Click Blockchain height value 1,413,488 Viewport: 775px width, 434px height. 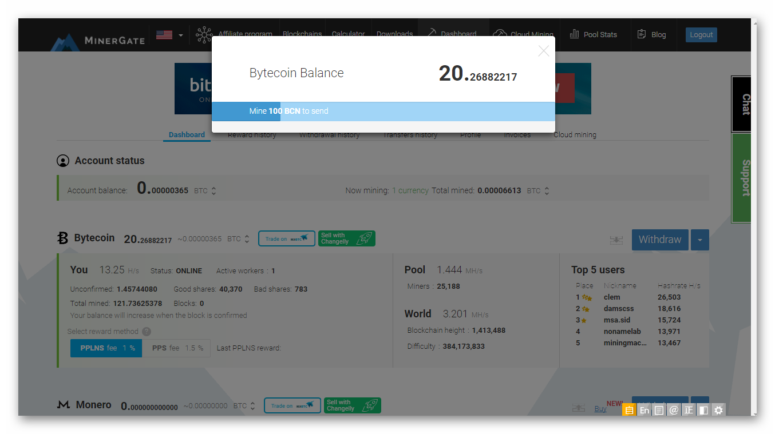tap(488, 331)
